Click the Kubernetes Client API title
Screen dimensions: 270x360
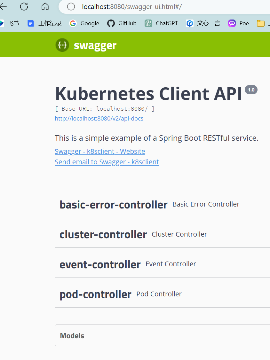tap(148, 94)
